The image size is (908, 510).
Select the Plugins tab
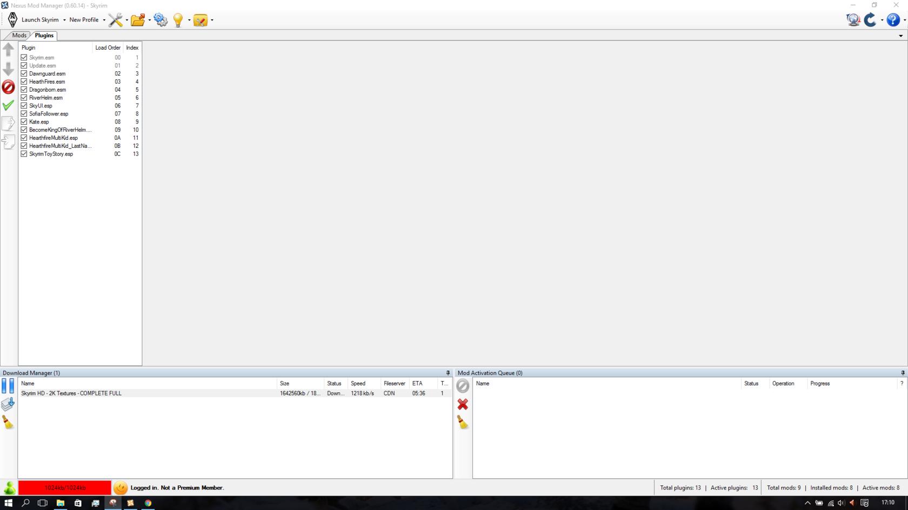tap(44, 35)
